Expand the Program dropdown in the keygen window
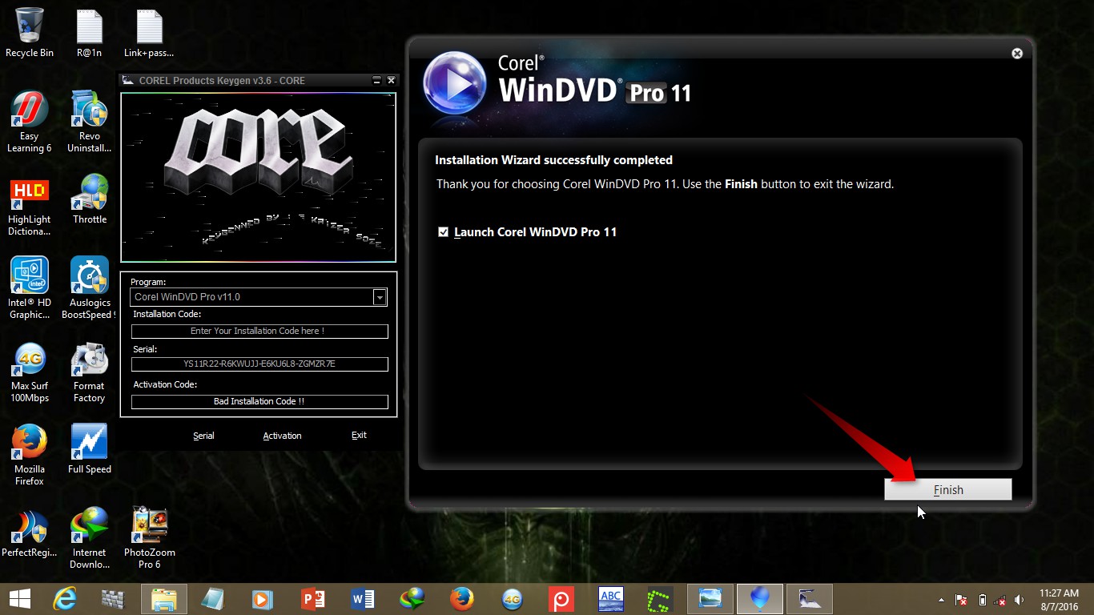1094x615 pixels. pyautogui.click(x=380, y=297)
